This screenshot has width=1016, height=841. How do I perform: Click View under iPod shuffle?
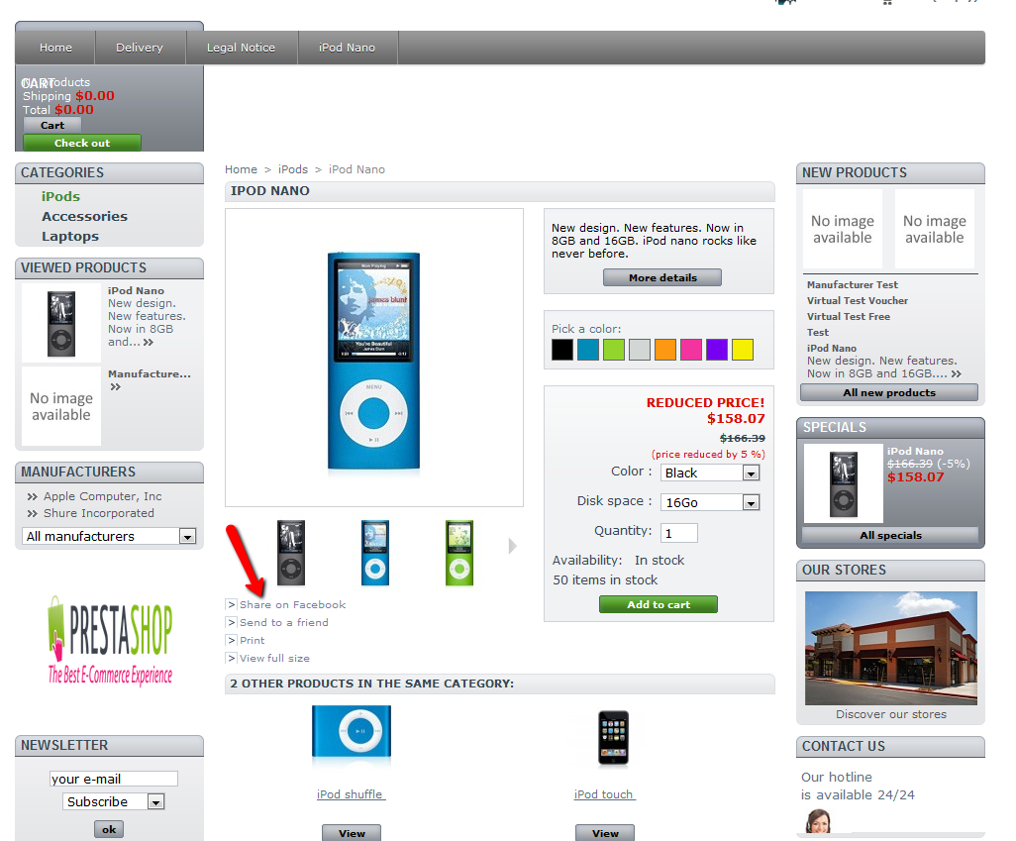(352, 833)
